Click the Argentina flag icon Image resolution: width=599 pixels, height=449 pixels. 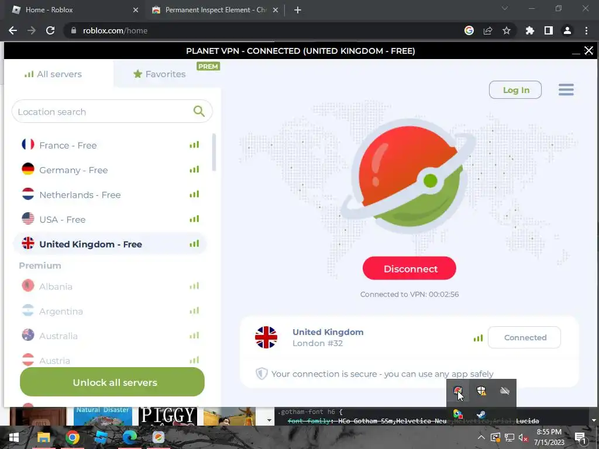pyautogui.click(x=28, y=310)
